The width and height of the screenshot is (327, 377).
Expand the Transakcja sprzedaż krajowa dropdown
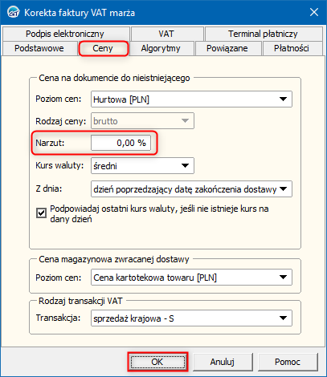coord(191,318)
